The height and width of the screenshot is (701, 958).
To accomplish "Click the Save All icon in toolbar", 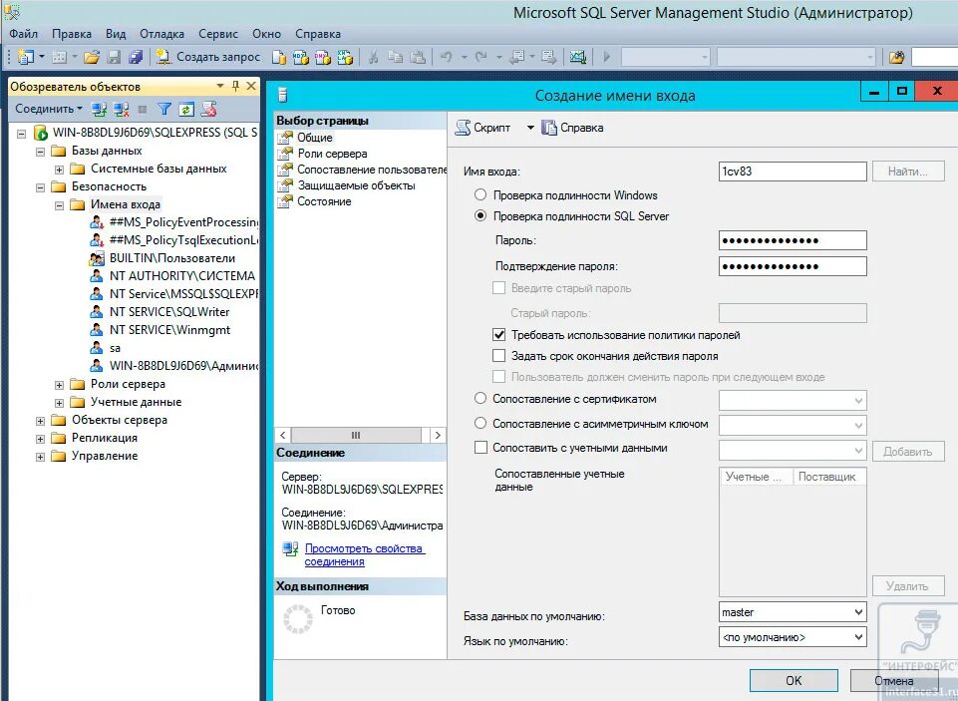I will pos(136,57).
